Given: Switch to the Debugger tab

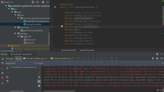Looking at the screenshot, I should pyautogui.click(x=10, y=59).
